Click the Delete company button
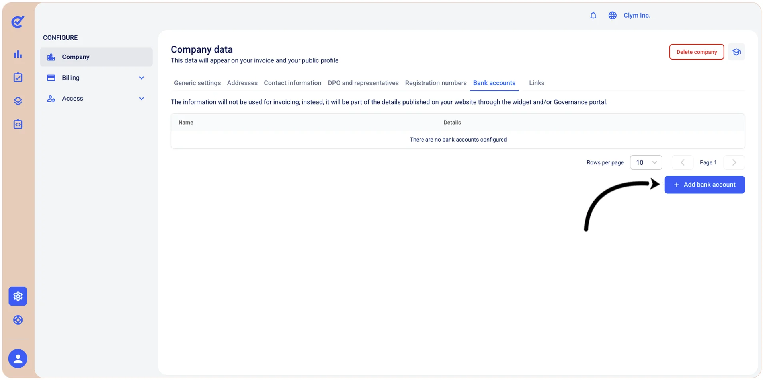The width and height of the screenshot is (763, 380). (x=697, y=52)
